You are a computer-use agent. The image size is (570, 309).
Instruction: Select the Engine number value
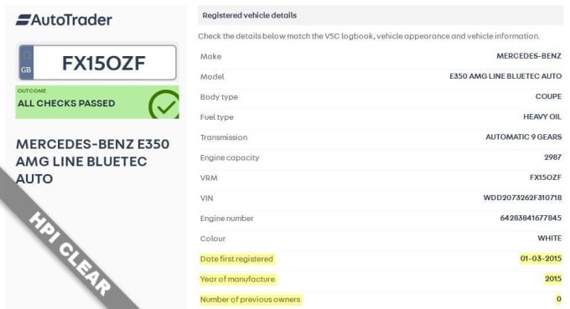click(x=531, y=218)
